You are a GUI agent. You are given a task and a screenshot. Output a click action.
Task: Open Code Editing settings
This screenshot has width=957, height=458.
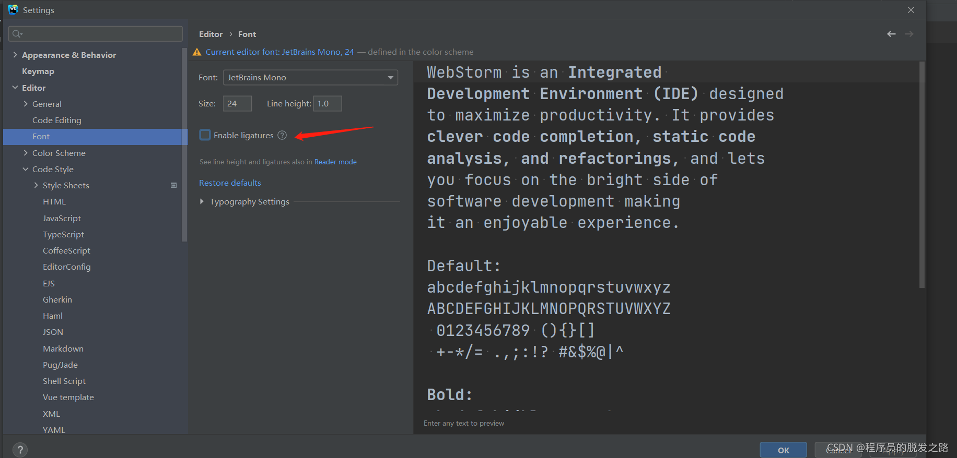pos(57,120)
